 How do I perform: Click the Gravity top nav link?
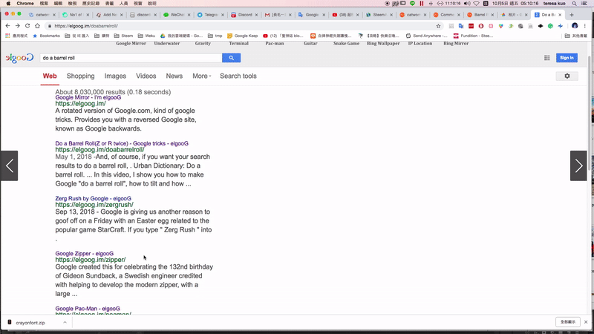[203, 44]
